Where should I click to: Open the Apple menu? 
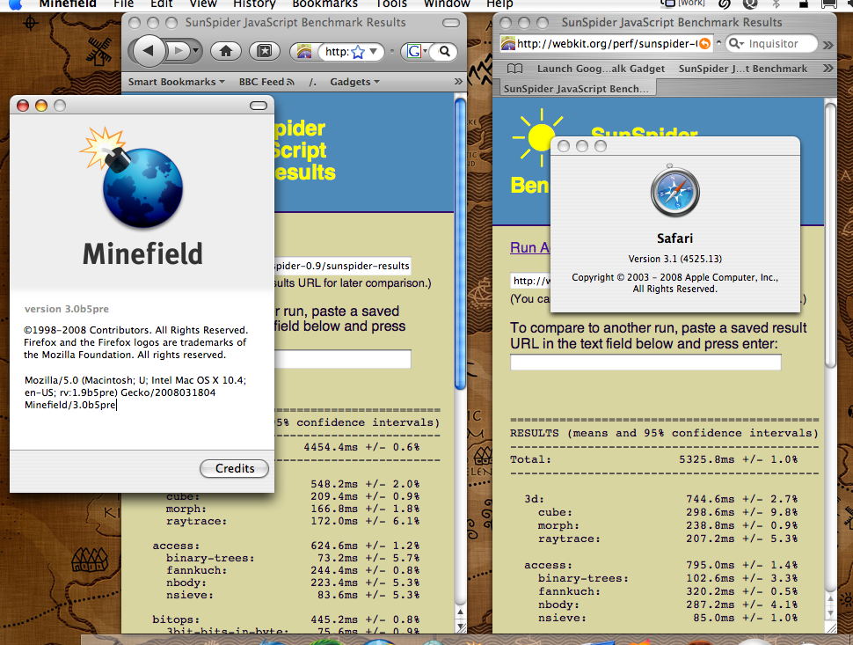[15, 4]
